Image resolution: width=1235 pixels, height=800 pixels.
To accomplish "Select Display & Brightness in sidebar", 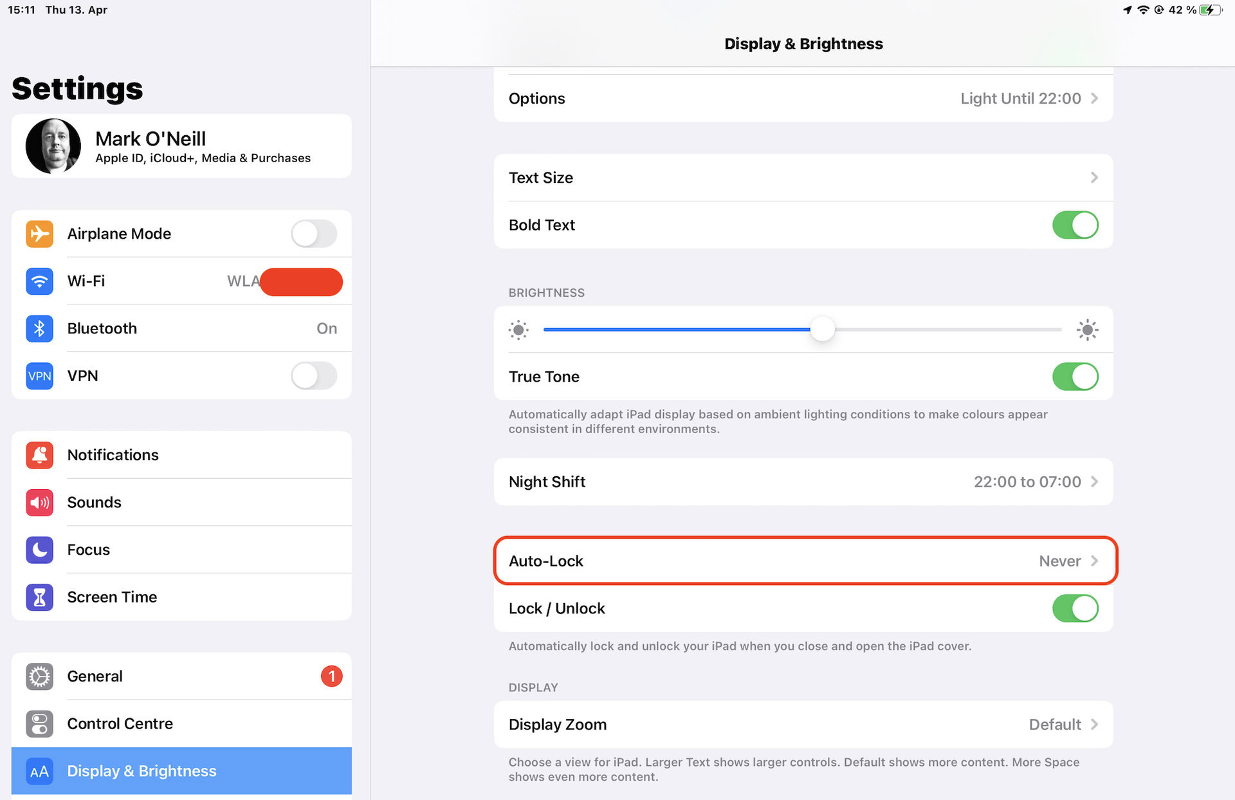I will point(181,771).
